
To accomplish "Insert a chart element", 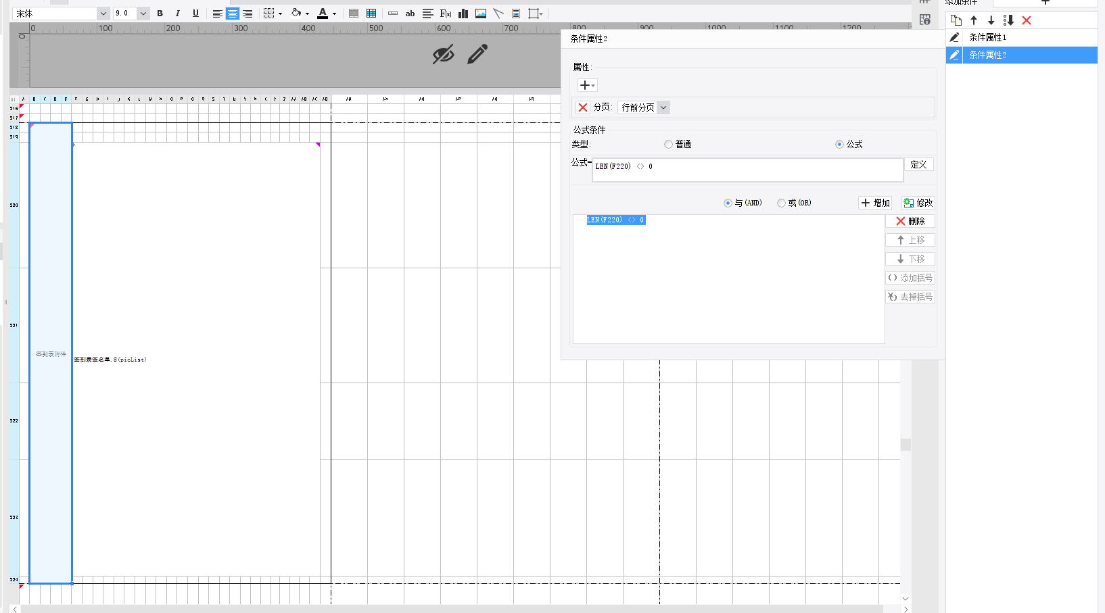I will 463,14.
